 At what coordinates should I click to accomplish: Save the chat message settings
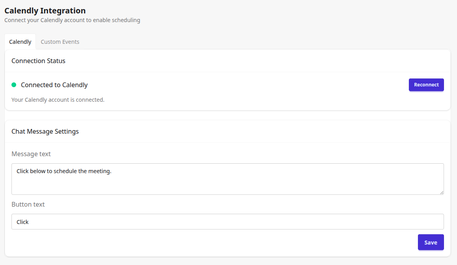pos(431,242)
